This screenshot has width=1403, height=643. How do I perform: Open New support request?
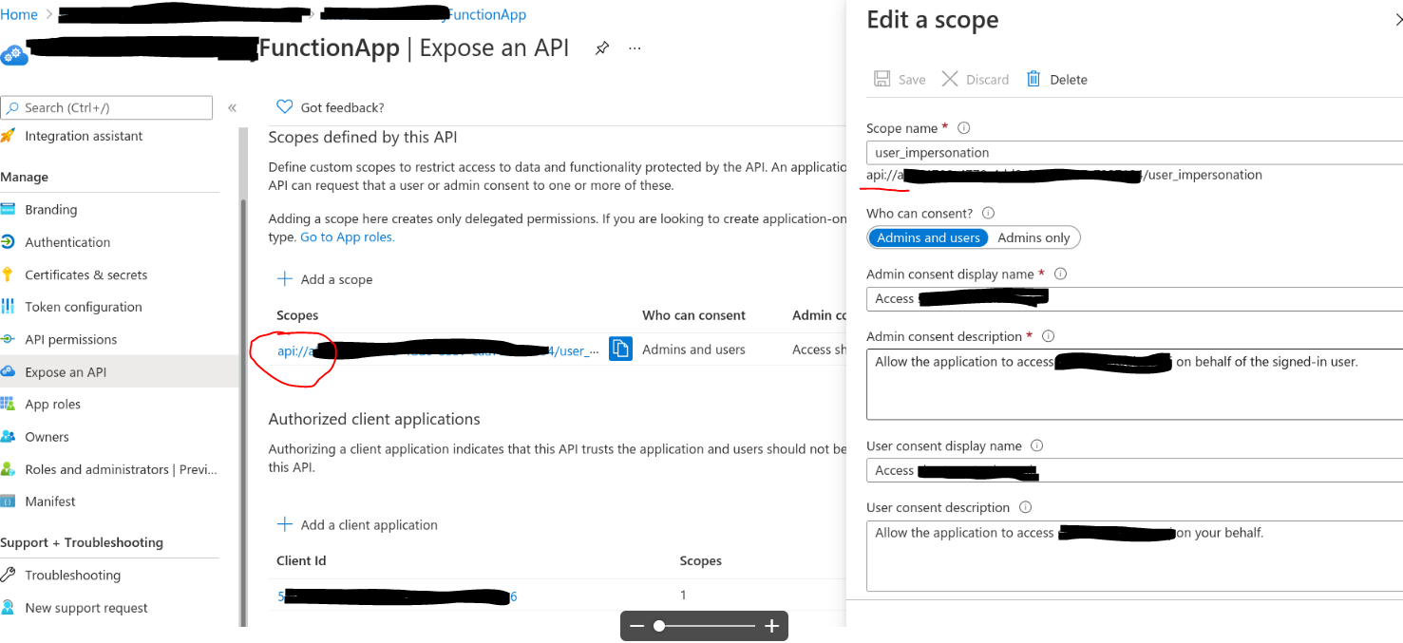(86, 608)
